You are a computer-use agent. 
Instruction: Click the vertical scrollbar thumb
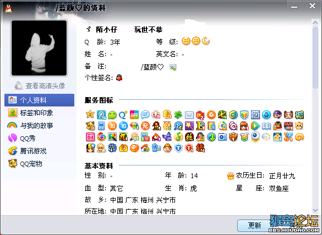click(x=315, y=57)
